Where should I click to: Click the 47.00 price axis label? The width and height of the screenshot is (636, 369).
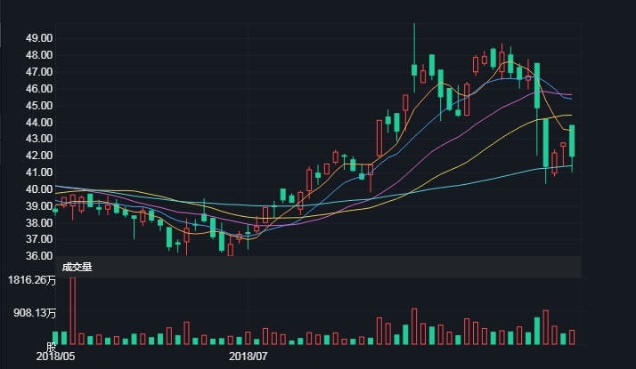point(39,72)
